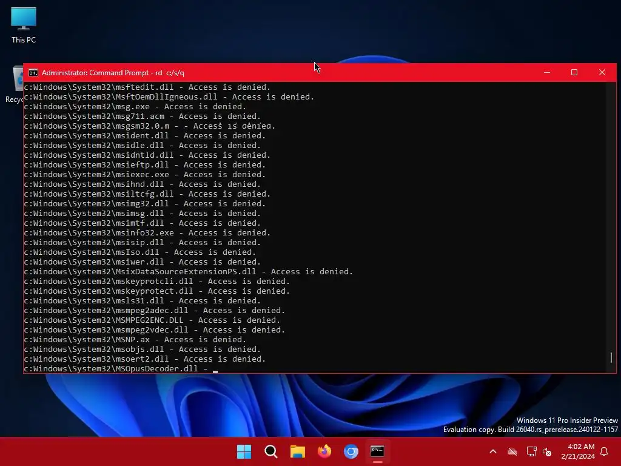The image size is (621, 466).
Task: Launch File Explorer from taskbar
Action: (297, 451)
